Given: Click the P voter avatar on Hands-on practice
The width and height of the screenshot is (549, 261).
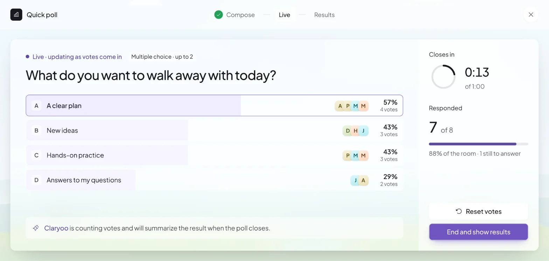Looking at the screenshot, I should click(348, 156).
